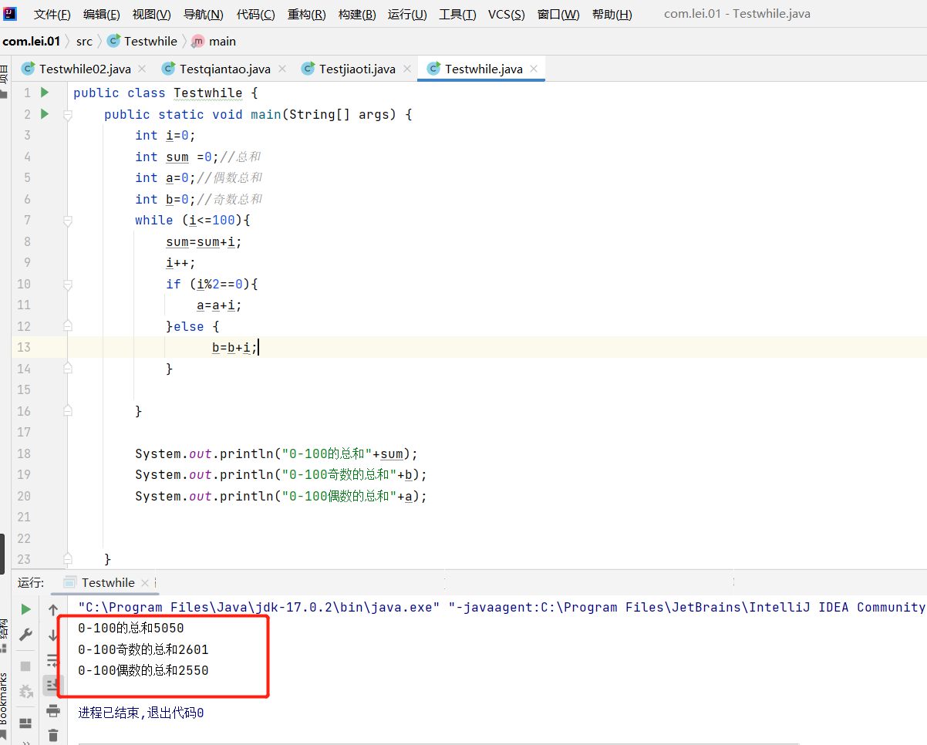Collapse the else block fold at line 12
This screenshot has height=745, width=927.
point(68,326)
